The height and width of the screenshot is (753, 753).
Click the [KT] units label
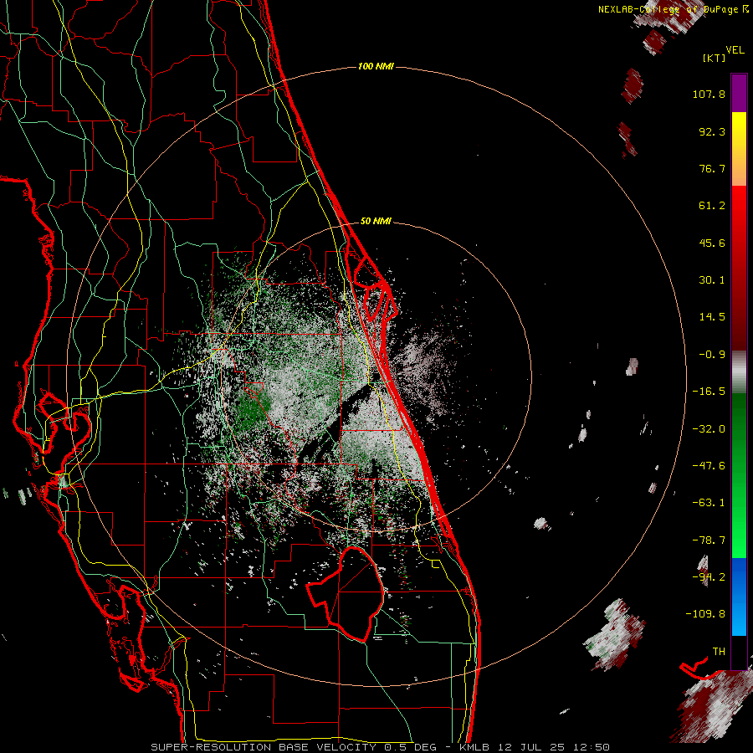714,58
